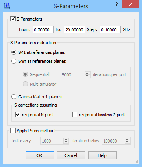Toggle the reciprocal N-port checkbox

coord(17,115)
